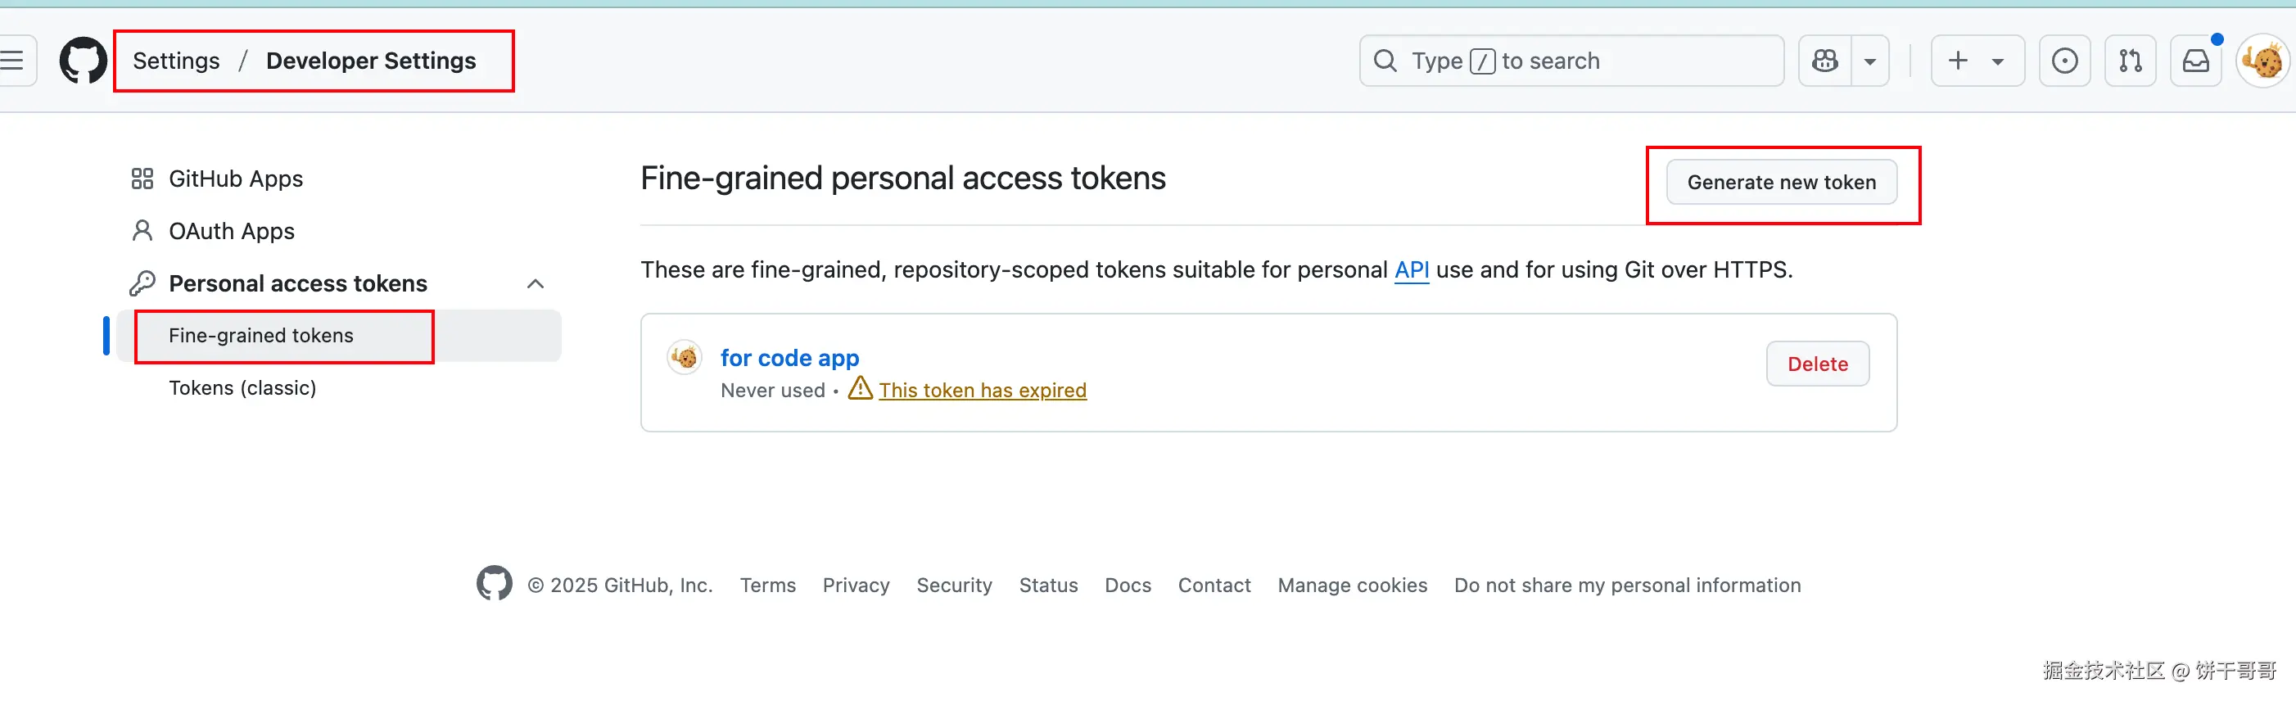Viewport: 2296px width, 701px height.
Task: Select Tokens (classic) in sidebar
Action: tap(242, 388)
